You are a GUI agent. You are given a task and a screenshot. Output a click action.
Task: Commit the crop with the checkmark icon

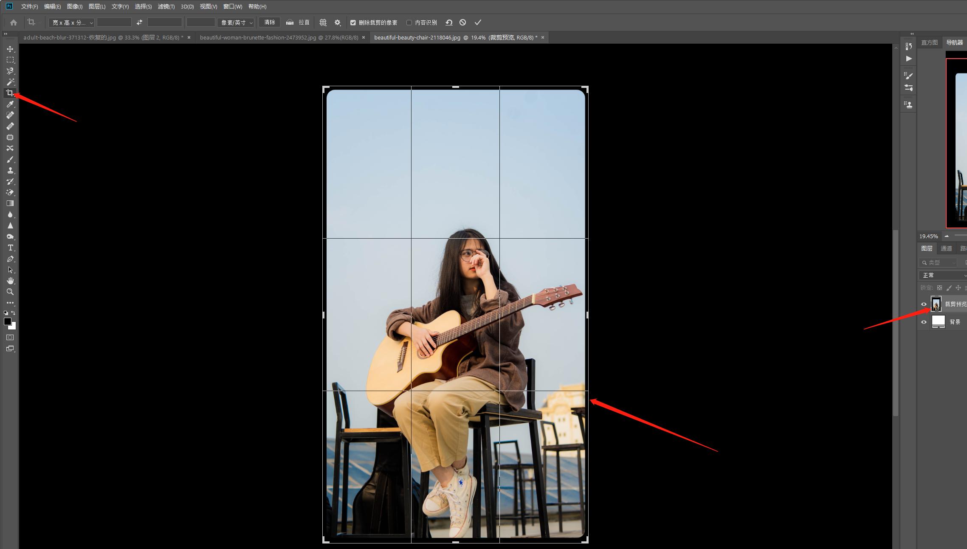[x=478, y=23]
